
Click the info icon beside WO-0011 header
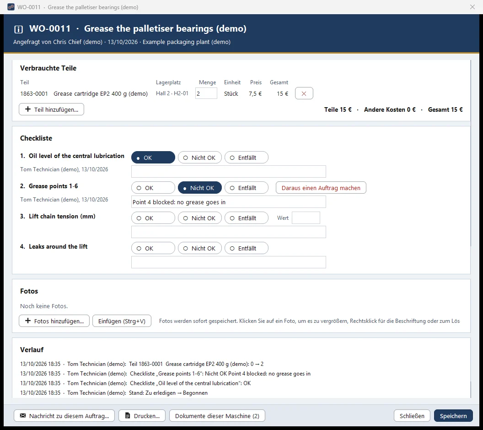(x=18, y=29)
